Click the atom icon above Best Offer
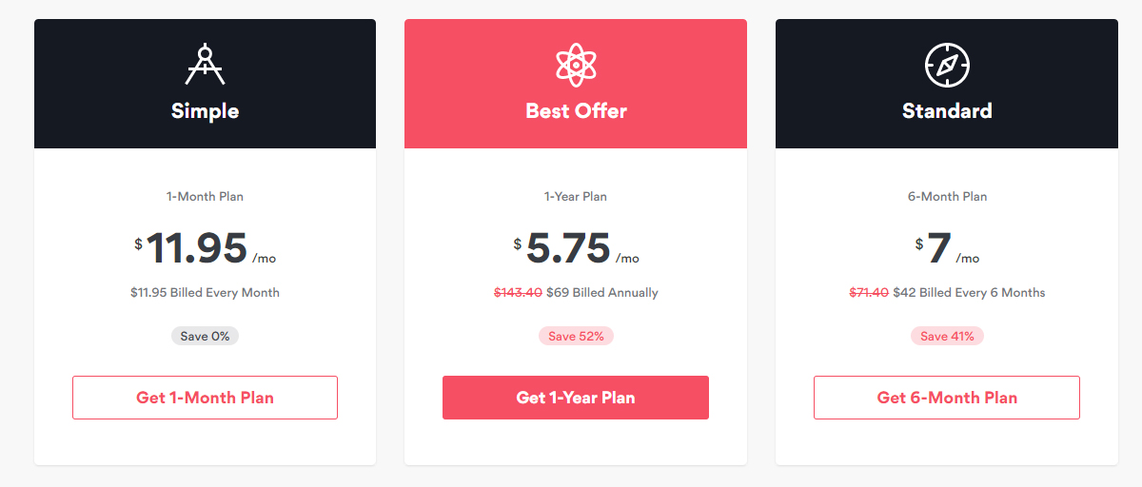Screen dimensions: 1142x487 576,65
